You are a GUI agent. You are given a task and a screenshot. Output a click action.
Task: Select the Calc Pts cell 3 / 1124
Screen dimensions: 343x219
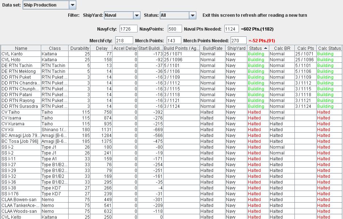pos(305,106)
